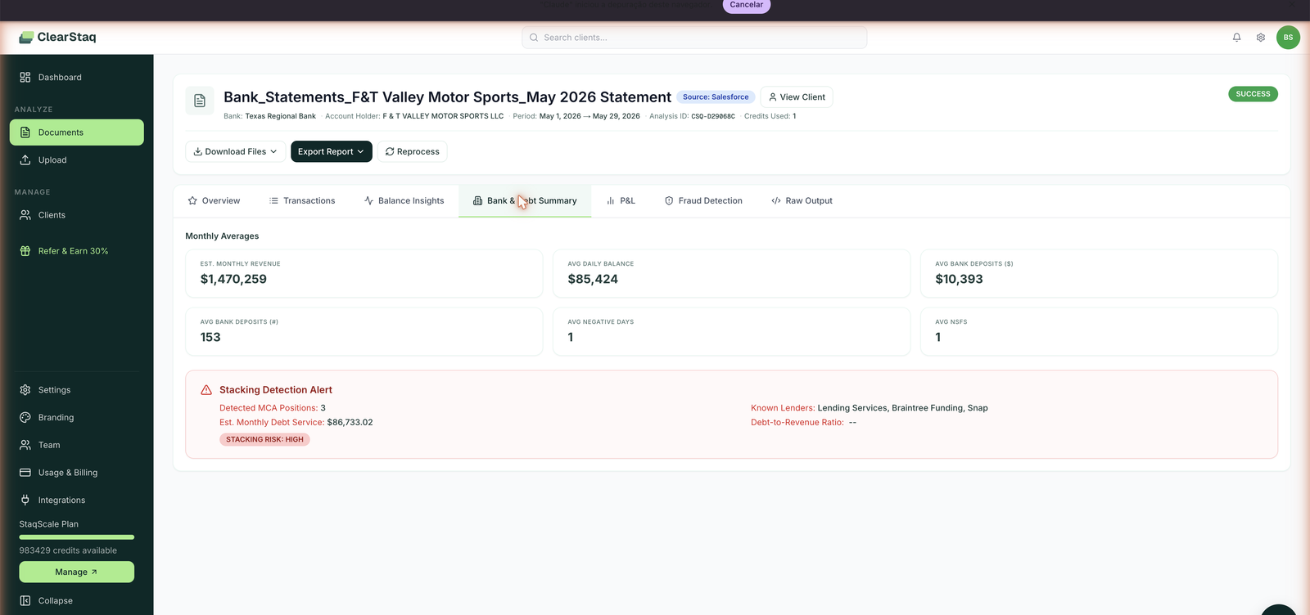Click the 983429 credits available text
Screen dimensions: 1310x615
[68, 550]
